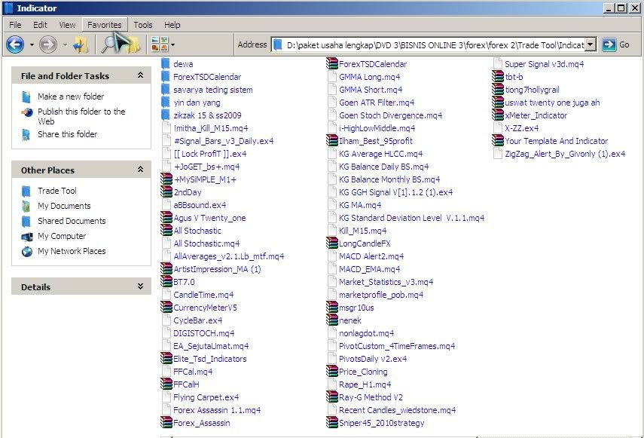Open the Back history dropdown arrow
This screenshot has height=438, width=644.
tap(32, 44)
